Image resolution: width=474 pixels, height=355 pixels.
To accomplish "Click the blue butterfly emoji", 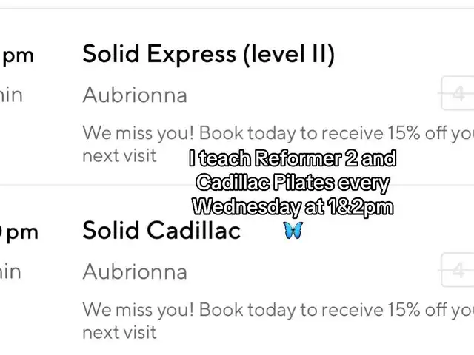I will (293, 230).
